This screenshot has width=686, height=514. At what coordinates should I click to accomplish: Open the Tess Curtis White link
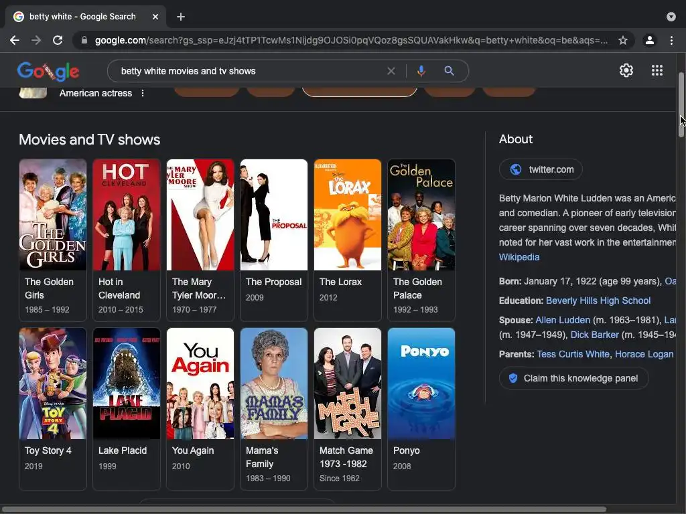click(x=573, y=354)
